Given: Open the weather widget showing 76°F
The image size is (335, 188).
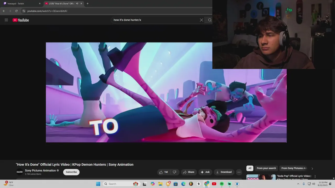Looking at the screenshot, I should pos(9,184).
